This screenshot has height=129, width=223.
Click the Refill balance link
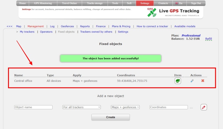[209, 39]
